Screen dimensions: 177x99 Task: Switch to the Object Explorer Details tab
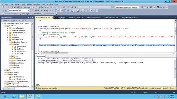[130, 18]
